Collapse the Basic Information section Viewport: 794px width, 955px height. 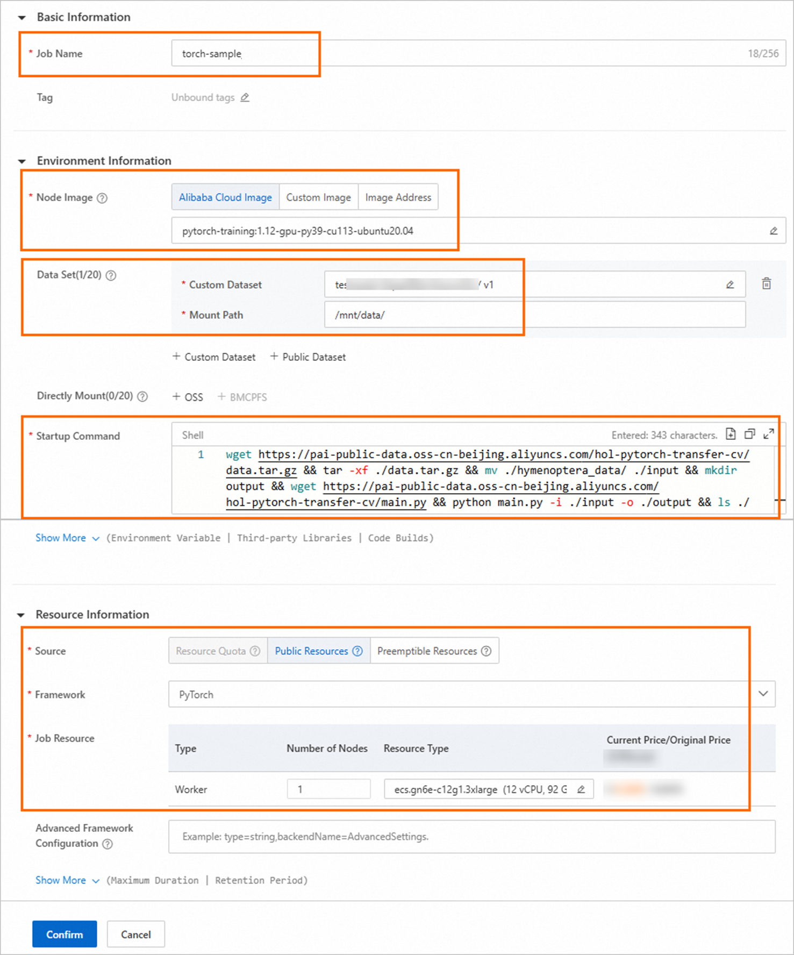tap(22, 18)
